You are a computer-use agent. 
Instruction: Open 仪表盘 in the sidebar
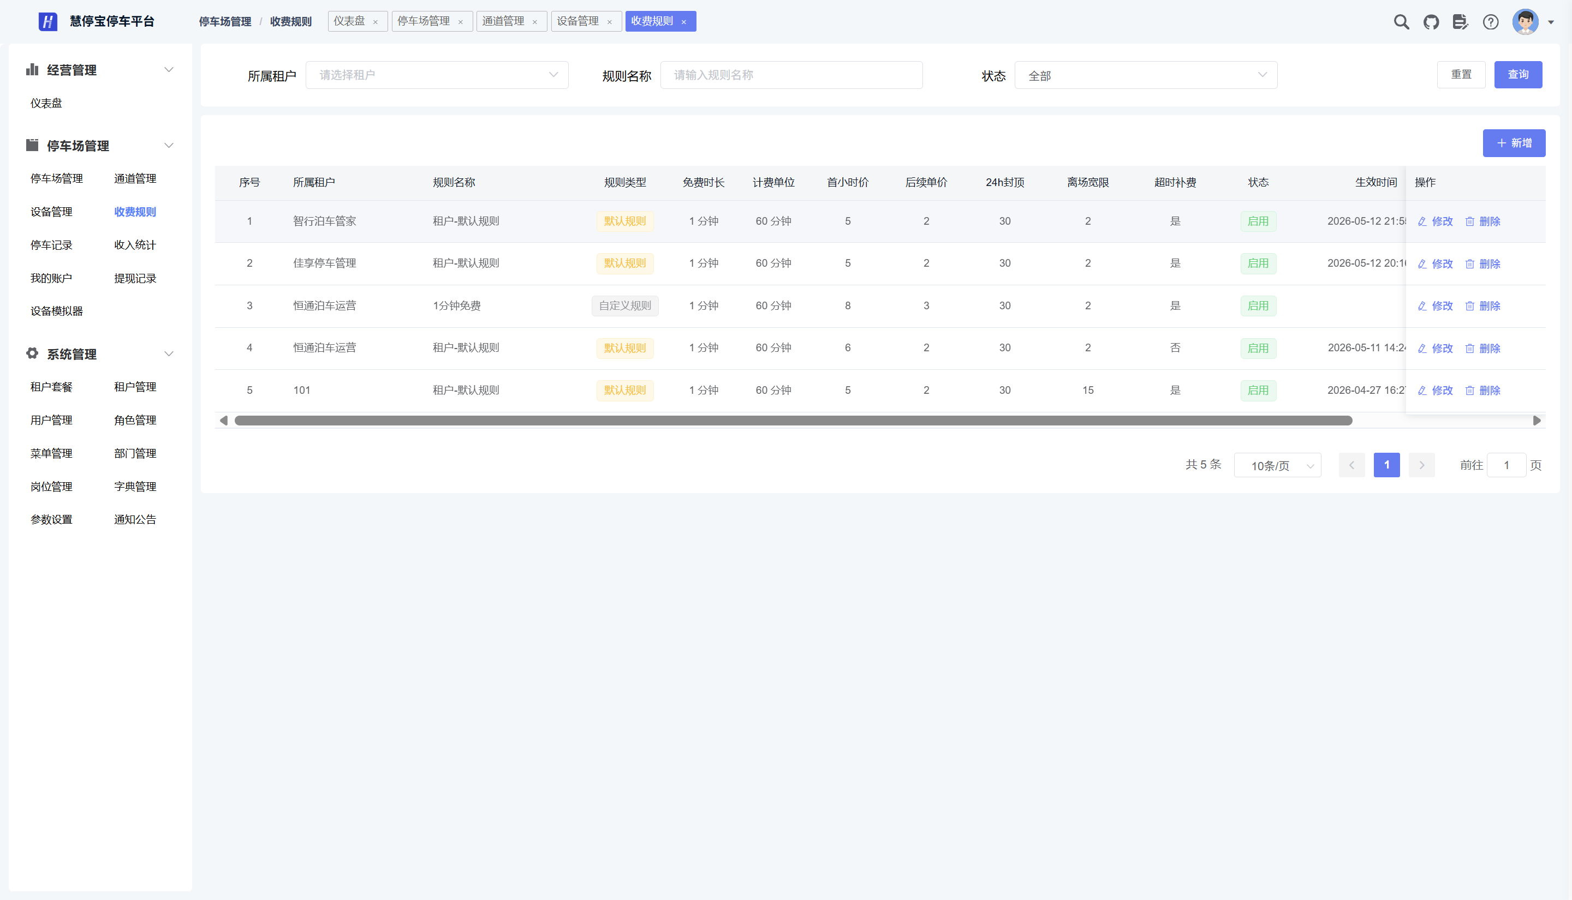point(46,103)
